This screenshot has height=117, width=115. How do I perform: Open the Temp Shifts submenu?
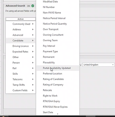[x=21, y=85]
